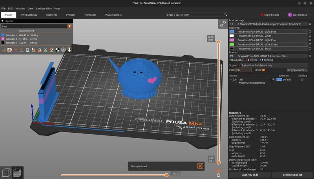Toggle the center of gravity legend icon
Image resolution: width=314 pixels, height=179 pixels.
pyautogui.click(x=58, y=50)
